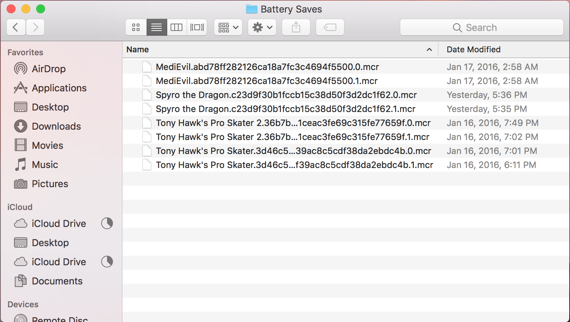
Task: Select Spyro the Dragon file ending .1.mcr
Action: [346, 109]
